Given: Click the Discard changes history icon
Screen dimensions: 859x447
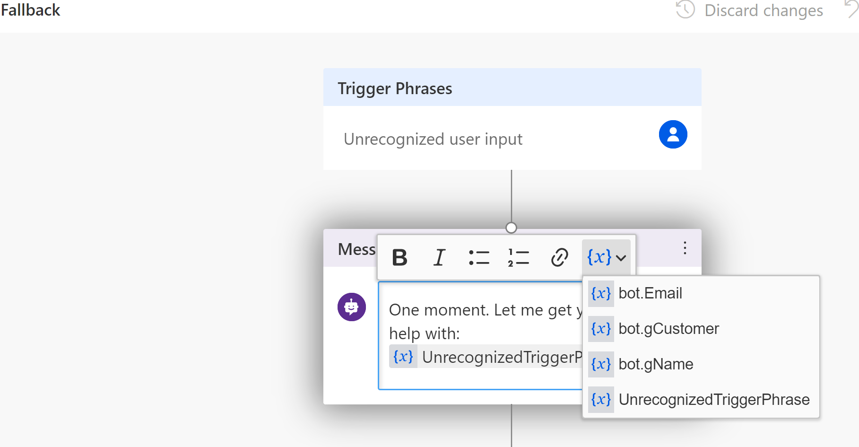Looking at the screenshot, I should point(685,9).
